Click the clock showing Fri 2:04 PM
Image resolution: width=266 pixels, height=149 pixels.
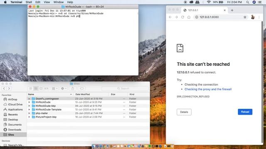pos(234,2)
